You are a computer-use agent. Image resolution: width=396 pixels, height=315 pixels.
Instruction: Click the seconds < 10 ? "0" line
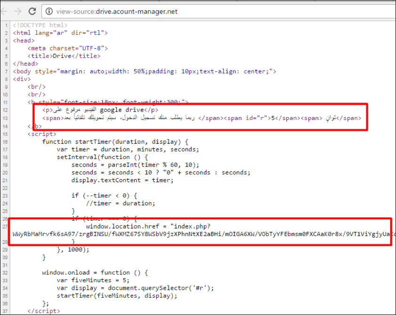[161, 173]
